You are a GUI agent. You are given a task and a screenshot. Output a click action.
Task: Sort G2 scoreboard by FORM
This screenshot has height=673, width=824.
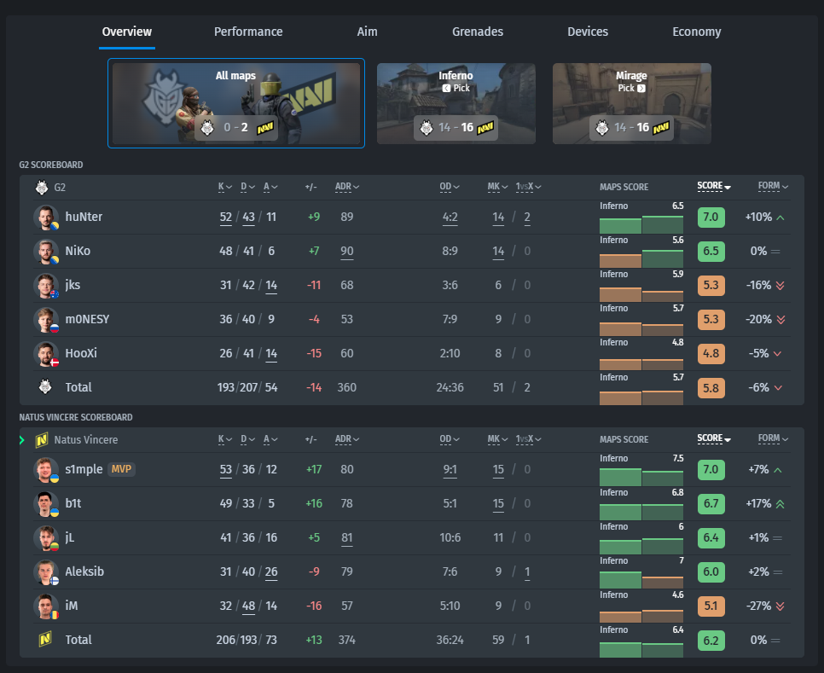pos(773,187)
